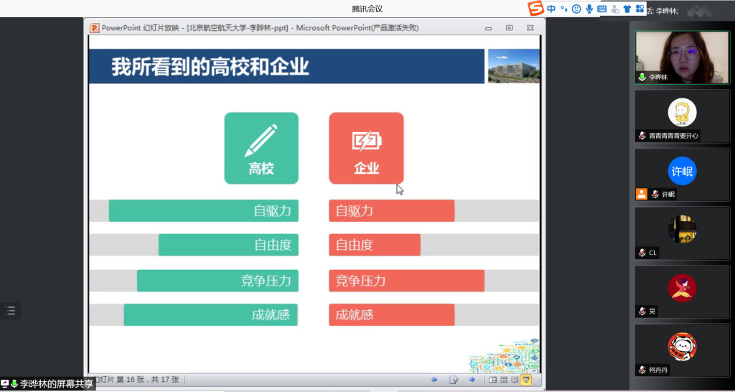Image resolution: width=735 pixels, height=392 pixels.
Task: Toggle punctuation mode in Sogou bar
Action: tap(564, 9)
